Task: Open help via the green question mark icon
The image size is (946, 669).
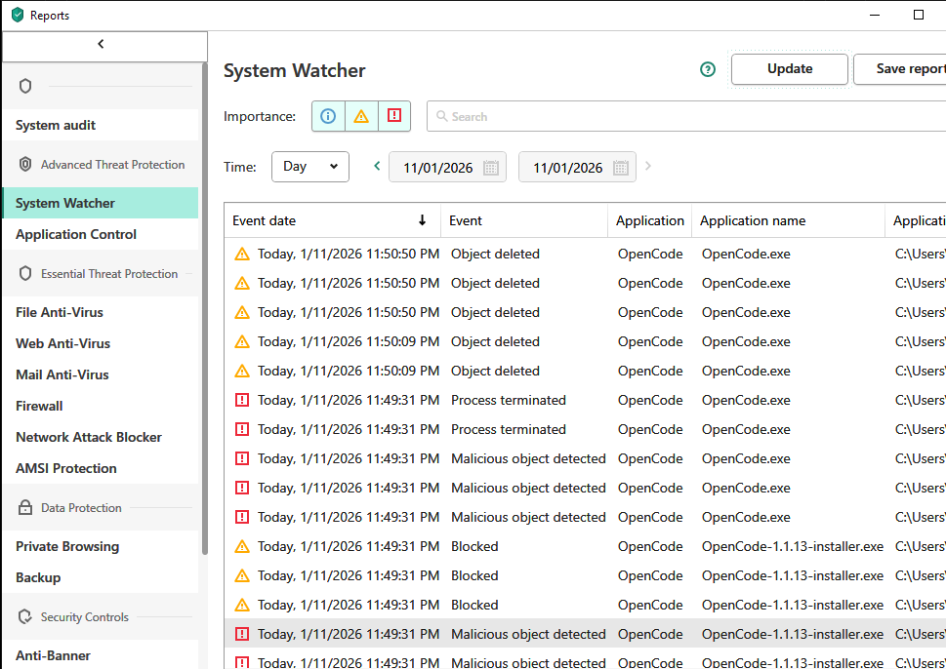Action: [708, 69]
